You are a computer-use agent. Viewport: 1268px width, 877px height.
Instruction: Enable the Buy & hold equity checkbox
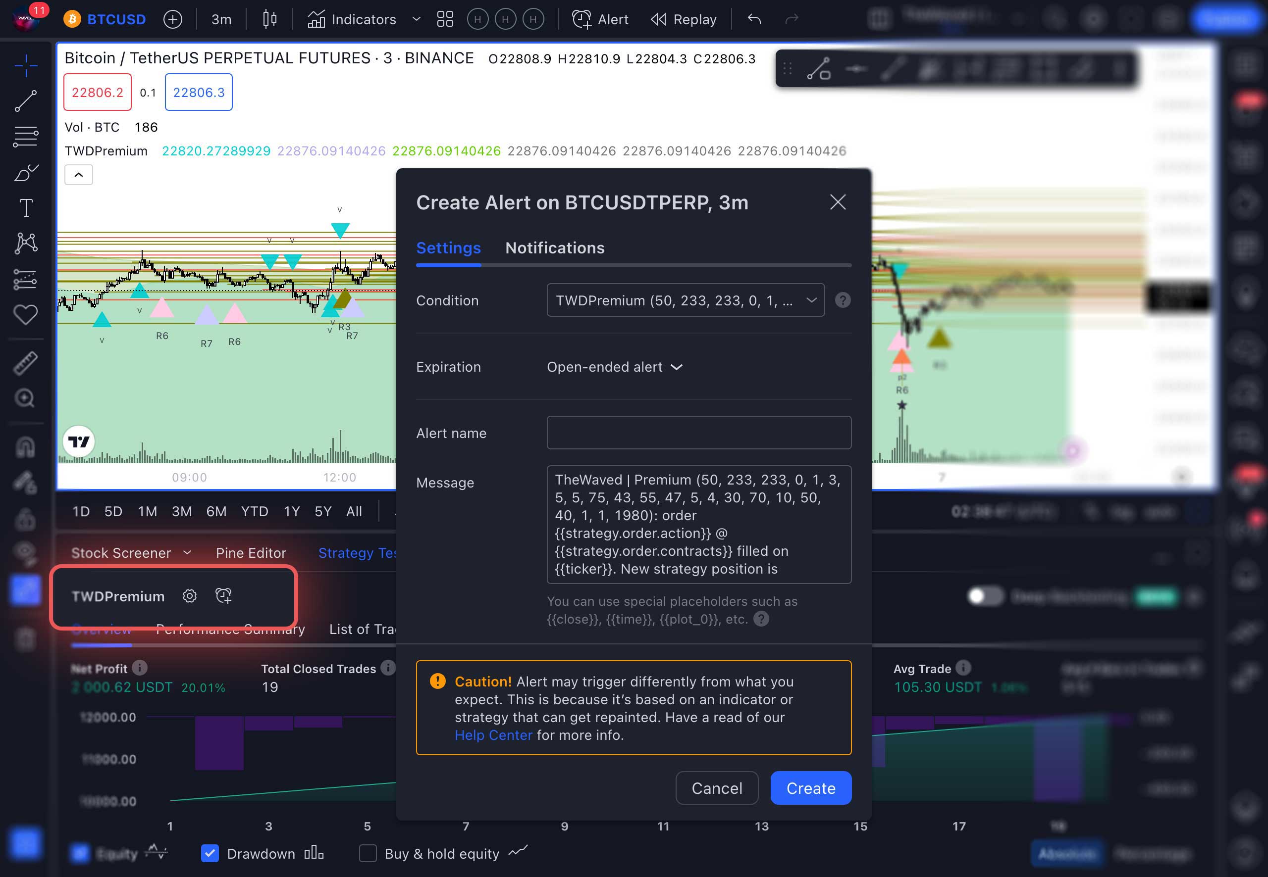click(368, 853)
